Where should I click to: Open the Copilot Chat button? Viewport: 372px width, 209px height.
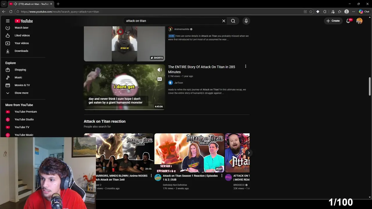click(364, 12)
